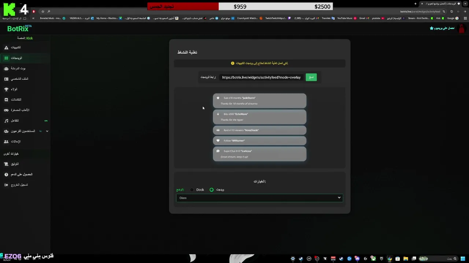
Task: Select the Dock mode radio button
Action: click(192, 190)
